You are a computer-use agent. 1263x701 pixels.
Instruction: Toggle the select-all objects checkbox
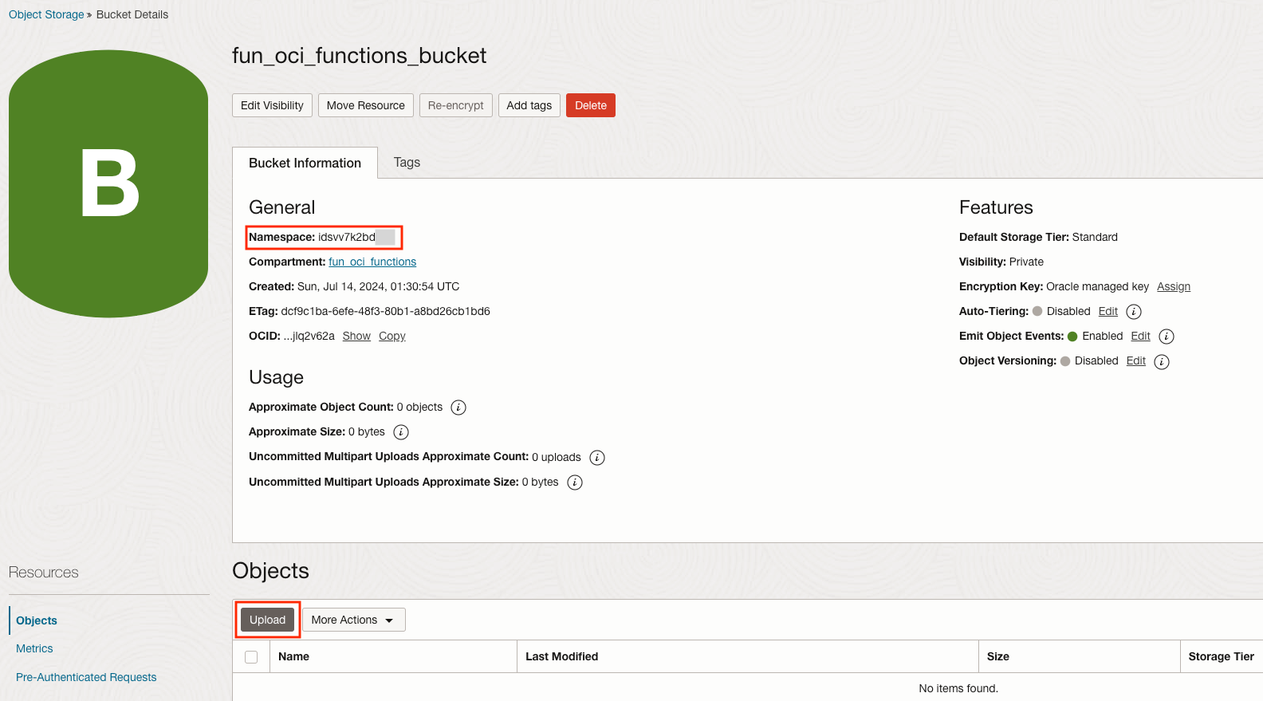251,657
